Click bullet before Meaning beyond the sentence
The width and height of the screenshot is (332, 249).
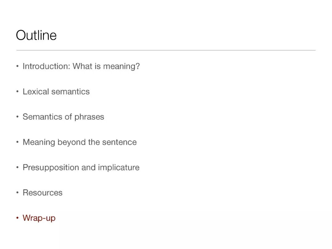[18, 142]
